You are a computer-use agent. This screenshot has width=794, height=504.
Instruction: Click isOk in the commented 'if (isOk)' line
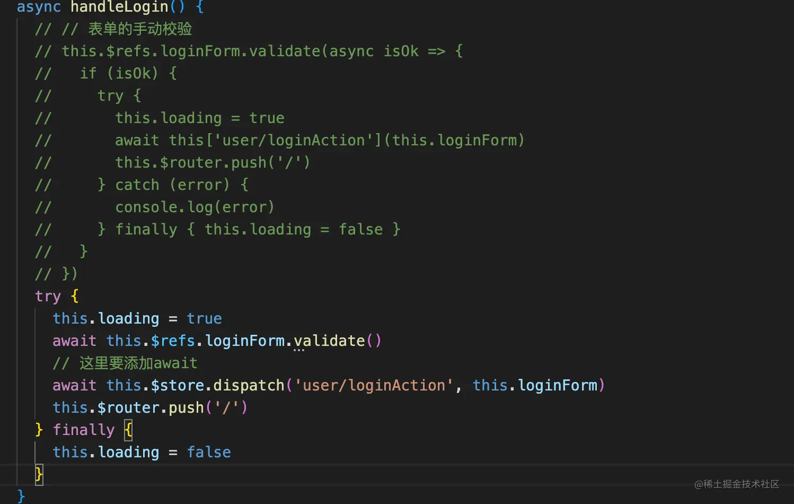pyautogui.click(x=133, y=73)
